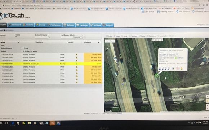This screenshot has width=209, height=130.
Task: Click the yellow alert icon in popup
Action: pyautogui.click(x=182, y=68)
